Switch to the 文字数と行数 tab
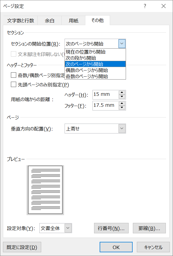The width and height of the screenshot is (173, 256). pos(20,21)
